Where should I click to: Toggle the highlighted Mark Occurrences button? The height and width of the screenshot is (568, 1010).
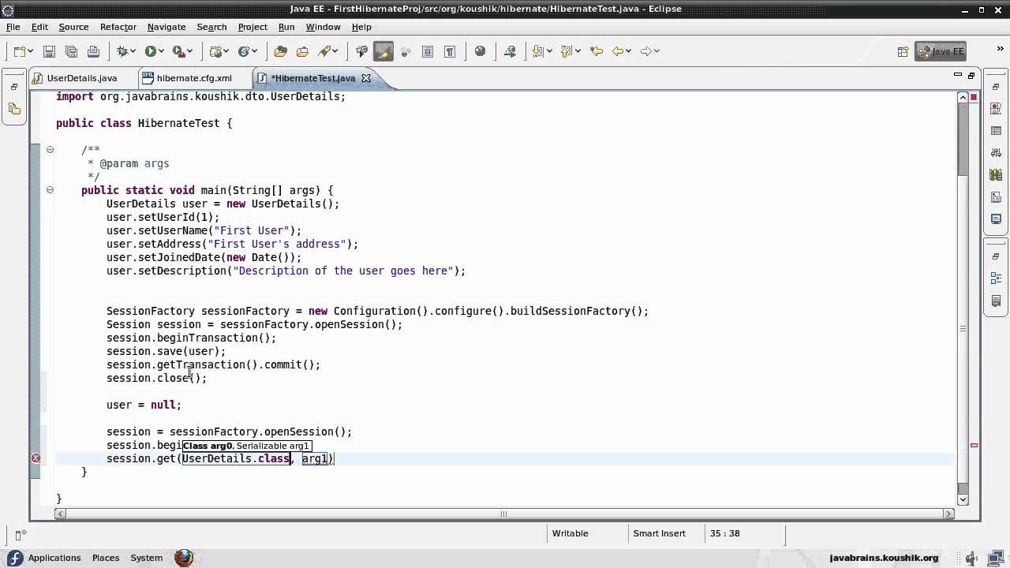click(x=383, y=51)
